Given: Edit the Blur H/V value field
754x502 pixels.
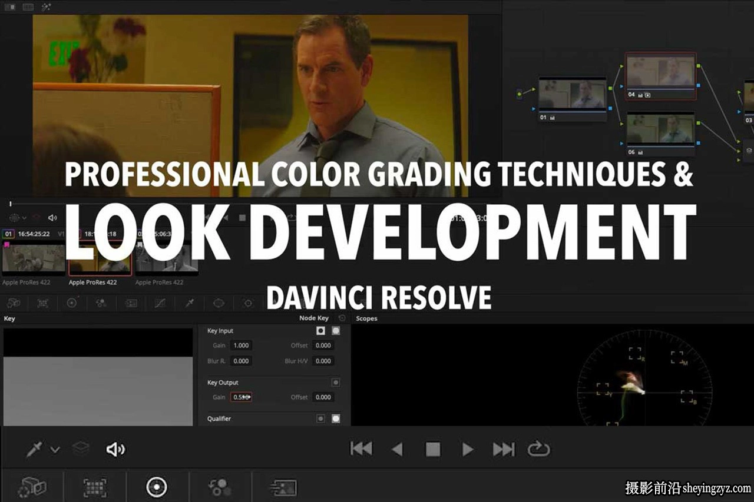Looking at the screenshot, I should pos(323,361).
